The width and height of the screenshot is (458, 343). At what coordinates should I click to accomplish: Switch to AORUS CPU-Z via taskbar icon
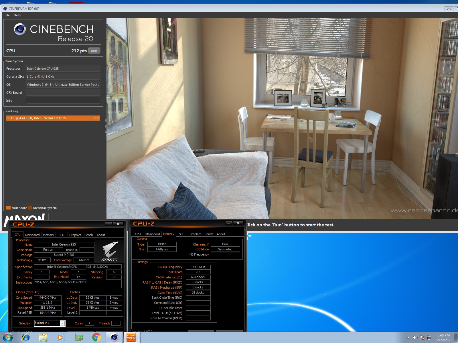(x=131, y=338)
